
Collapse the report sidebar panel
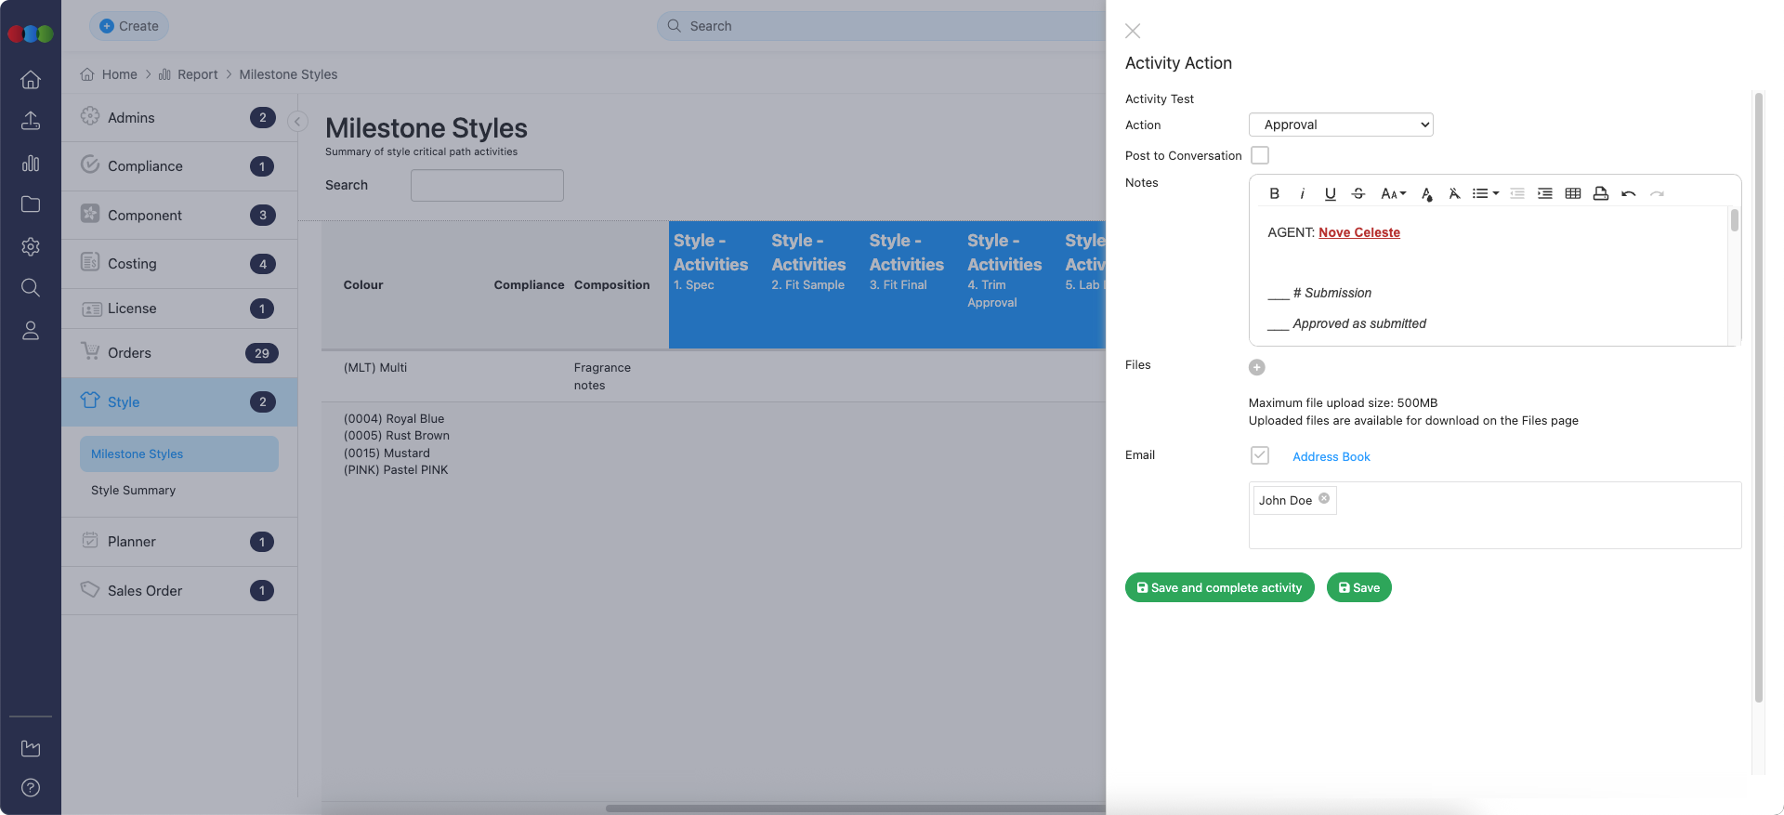tap(297, 122)
